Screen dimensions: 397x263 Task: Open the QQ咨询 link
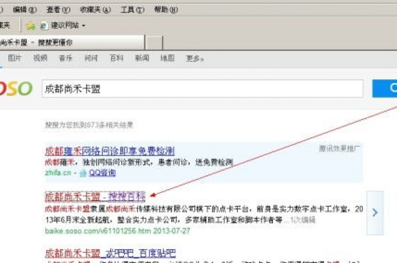[x=102, y=173]
